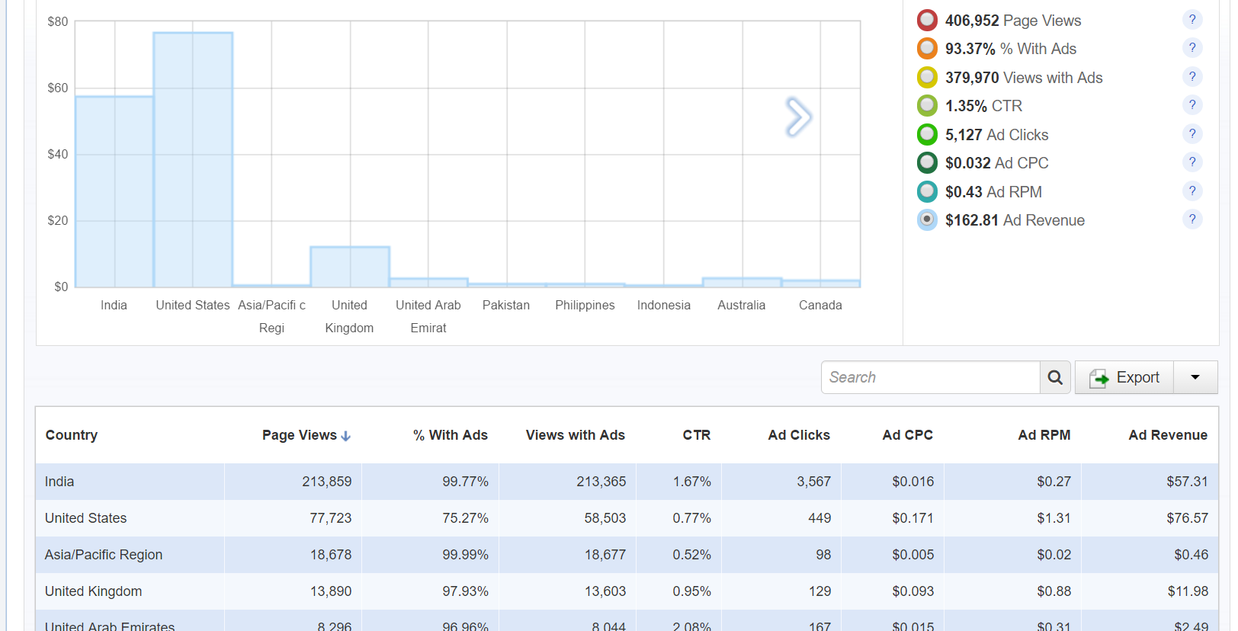
Task: Click the help icon beside Page Views
Action: click(x=1192, y=20)
